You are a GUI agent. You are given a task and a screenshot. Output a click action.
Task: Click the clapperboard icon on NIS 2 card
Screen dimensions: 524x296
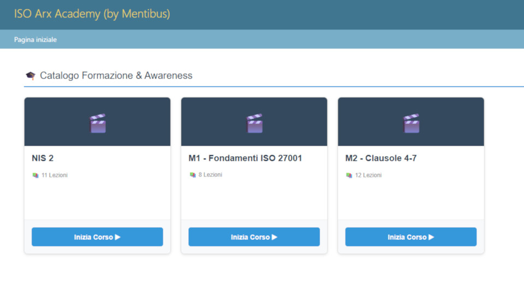click(x=97, y=123)
